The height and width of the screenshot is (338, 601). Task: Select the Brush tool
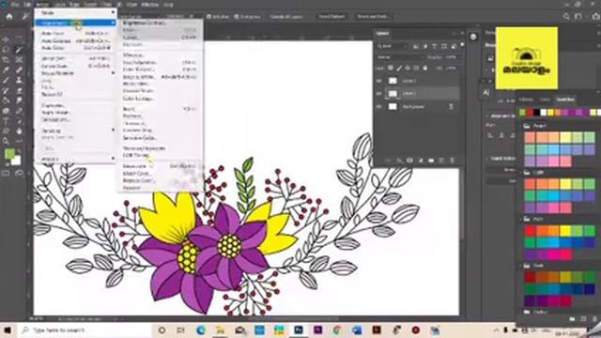coord(6,81)
